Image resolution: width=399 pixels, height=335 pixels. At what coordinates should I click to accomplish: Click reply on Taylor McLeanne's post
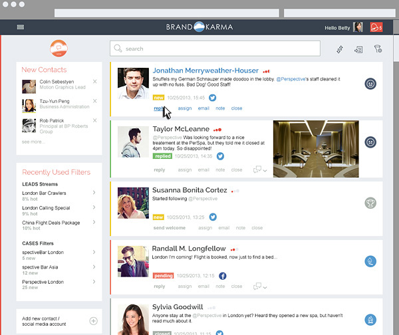coord(160,170)
